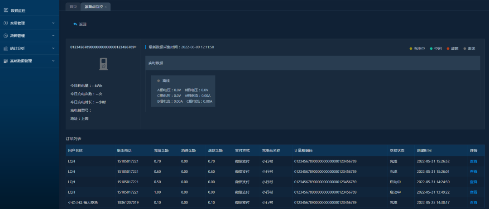Click the device number above the charging pile
Viewport: 489px width, 209px height.
tap(102, 47)
